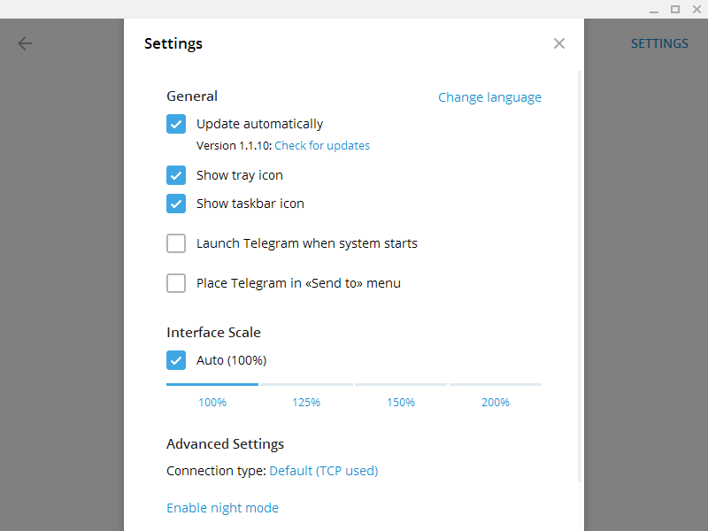Close the Telegram window

(x=696, y=9)
